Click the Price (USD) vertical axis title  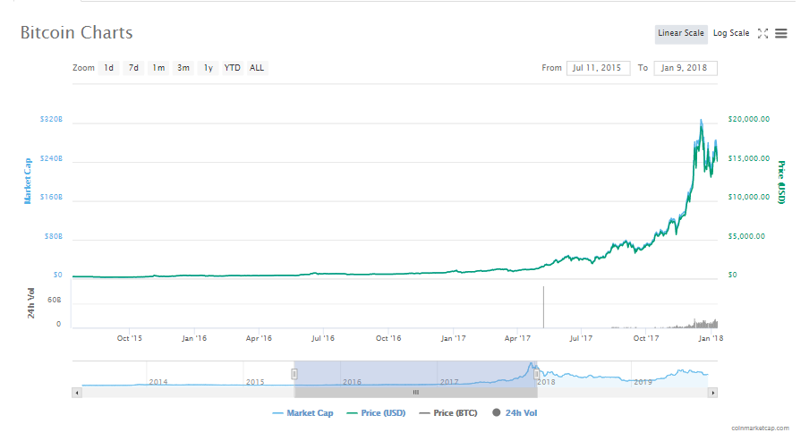tap(781, 182)
